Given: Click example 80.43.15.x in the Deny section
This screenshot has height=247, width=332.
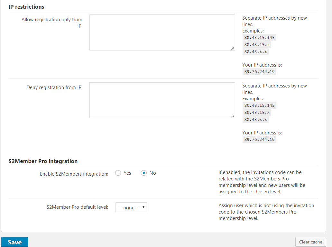Looking at the screenshot, I should pyautogui.click(x=257, y=113).
